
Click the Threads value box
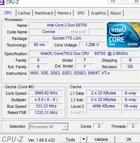(x=133, y=126)
